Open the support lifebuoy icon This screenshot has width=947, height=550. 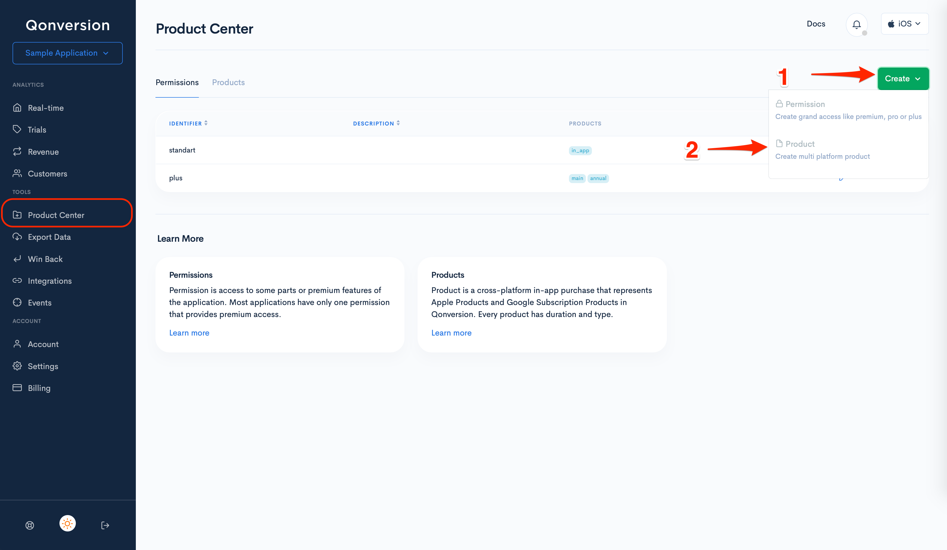tap(30, 525)
